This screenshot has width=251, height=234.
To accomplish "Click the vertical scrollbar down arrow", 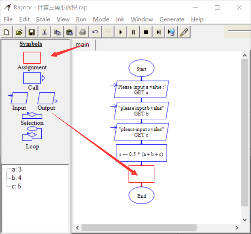I will pyautogui.click(x=245, y=220).
